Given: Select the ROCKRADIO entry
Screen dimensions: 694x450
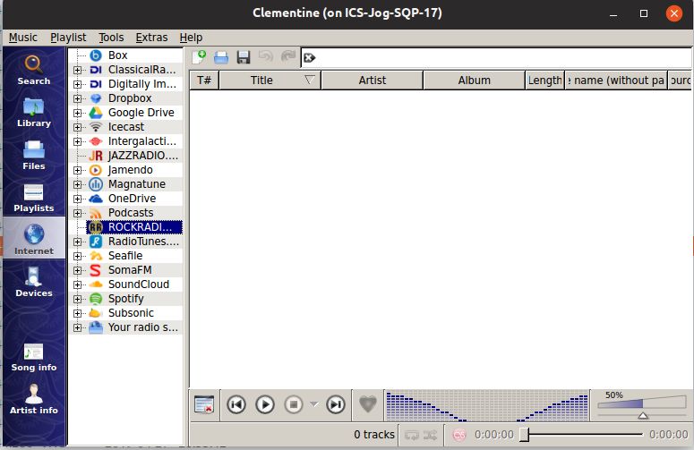Looking at the screenshot, I should [134, 227].
